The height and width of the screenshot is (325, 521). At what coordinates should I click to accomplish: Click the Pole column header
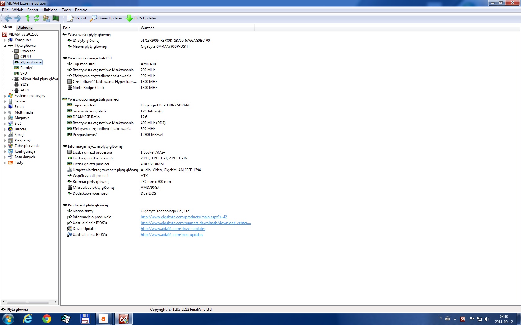100,28
